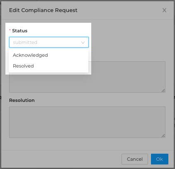Grab the upper text area resize handle
Viewport: 175px width, 169px height.
(x=163, y=90)
